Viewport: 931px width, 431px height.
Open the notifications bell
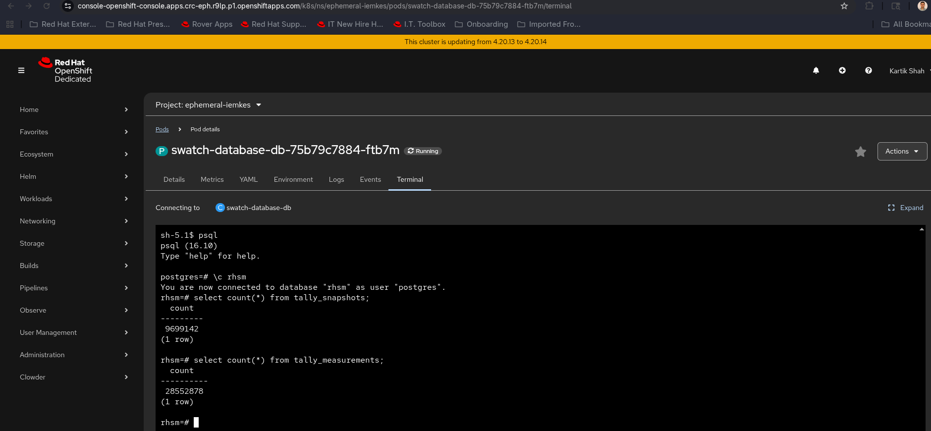[x=816, y=70]
